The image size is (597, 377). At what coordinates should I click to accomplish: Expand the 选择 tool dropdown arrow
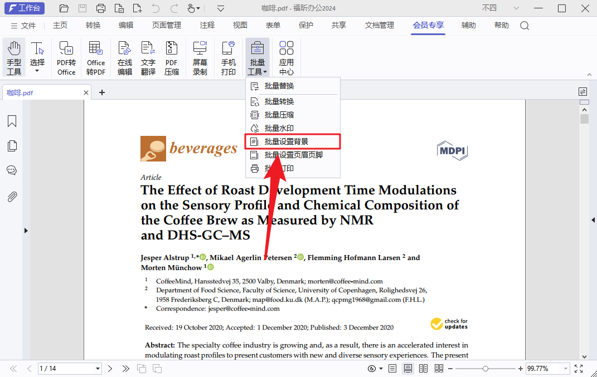click(37, 71)
